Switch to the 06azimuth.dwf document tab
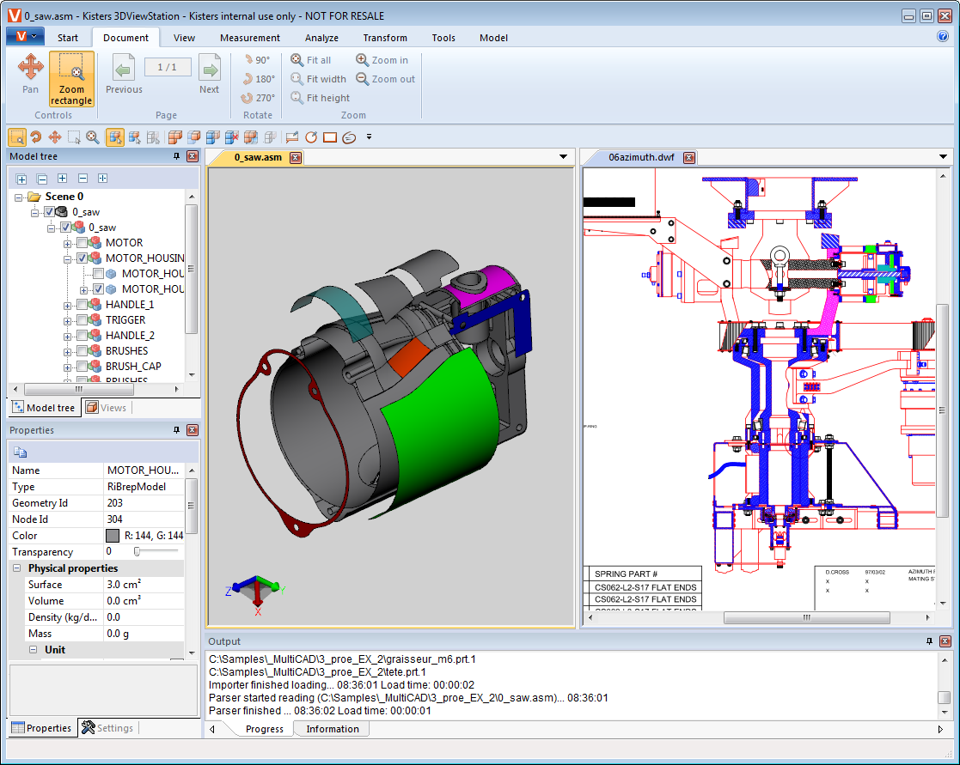The image size is (960, 765). pos(640,158)
